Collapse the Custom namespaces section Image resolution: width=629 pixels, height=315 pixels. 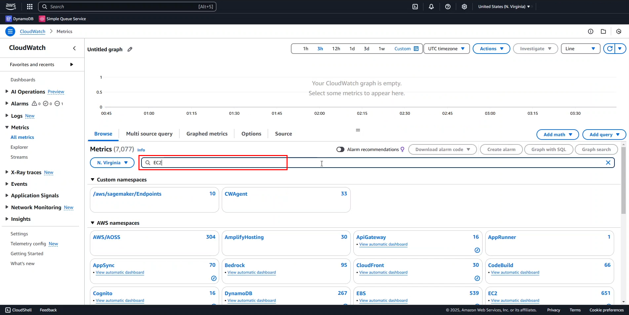[93, 180]
